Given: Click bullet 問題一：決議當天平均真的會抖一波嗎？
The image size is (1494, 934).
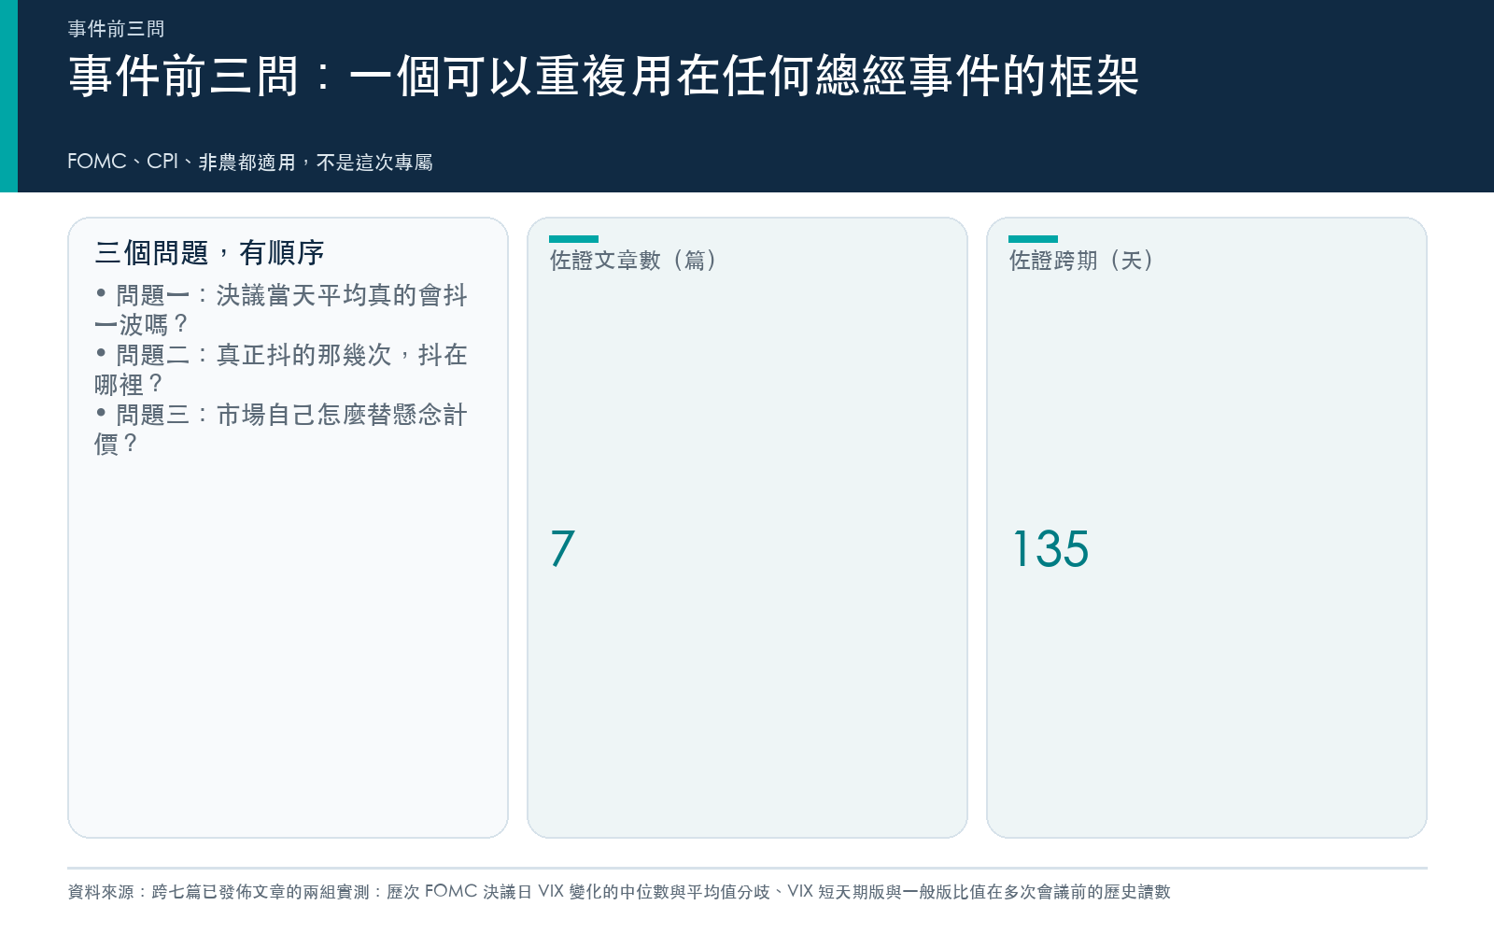Looking at the screenshot, I should pyautogui.click(x=281, y=310).
